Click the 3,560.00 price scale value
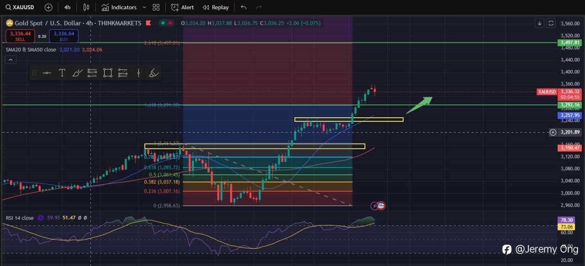The width and height of the screenshot is (585, 266). [x=570, y=23]
